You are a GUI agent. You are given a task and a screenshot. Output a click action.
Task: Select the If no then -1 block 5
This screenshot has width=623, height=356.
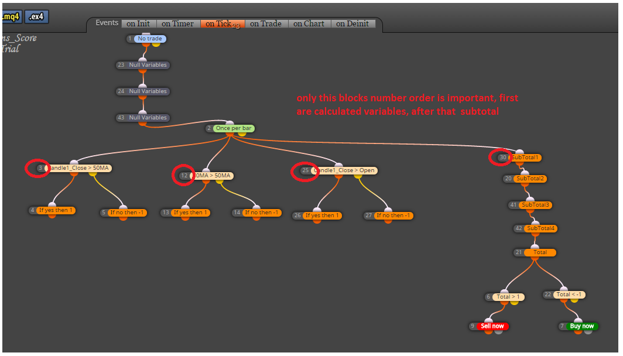pyautogui.click(x=127, y=213)
